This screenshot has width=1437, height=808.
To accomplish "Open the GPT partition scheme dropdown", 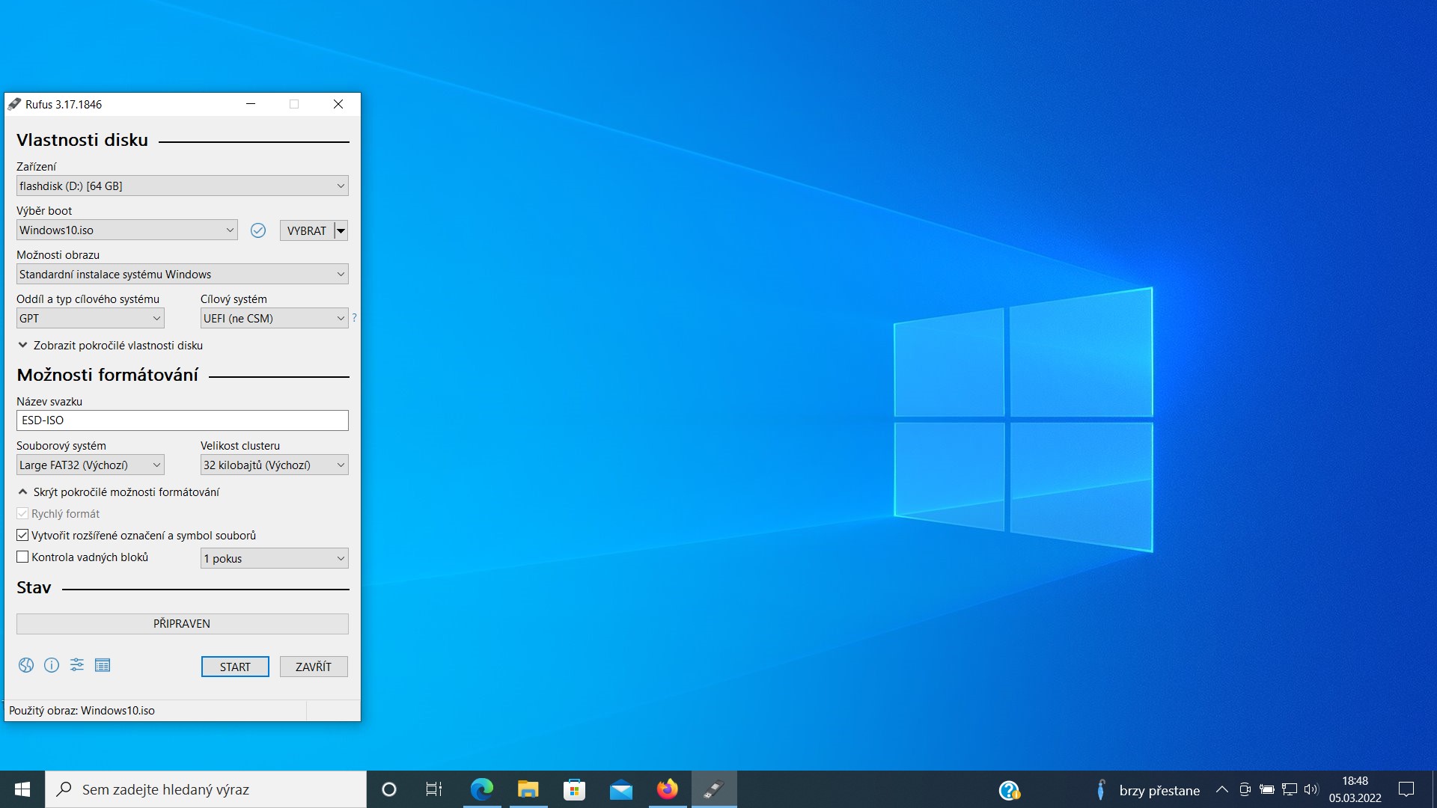I will pyautogui.click(x=90, y=319).
